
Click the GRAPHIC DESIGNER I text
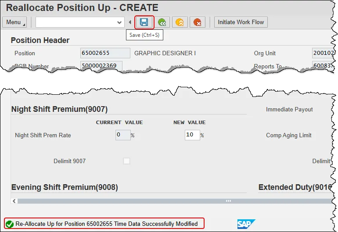click(x=165, y=53)
